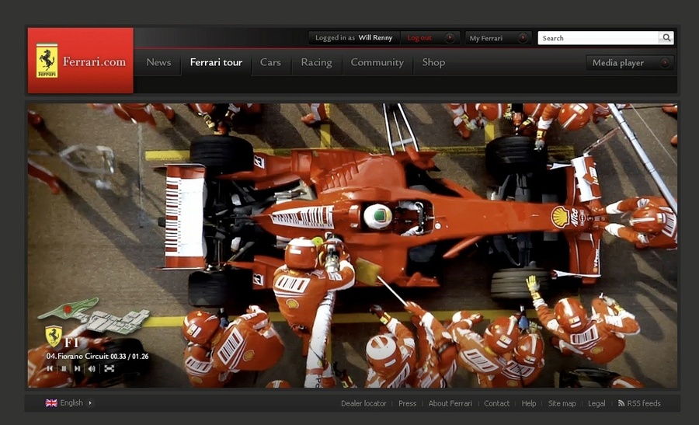Image resolution: width=699 pixels, height=425 pixels.
Task: Click the UK flag icon
Action: click(x=51, y=403)
